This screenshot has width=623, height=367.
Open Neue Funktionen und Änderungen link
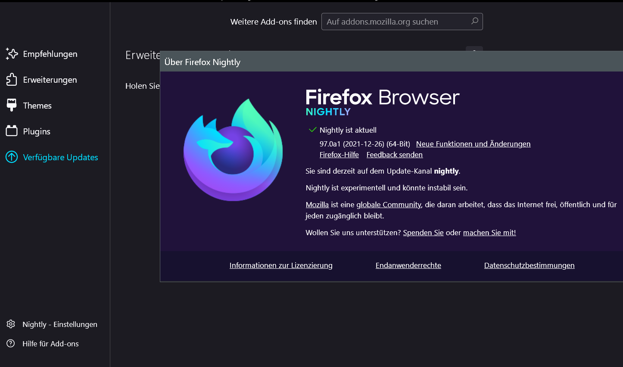473,144
